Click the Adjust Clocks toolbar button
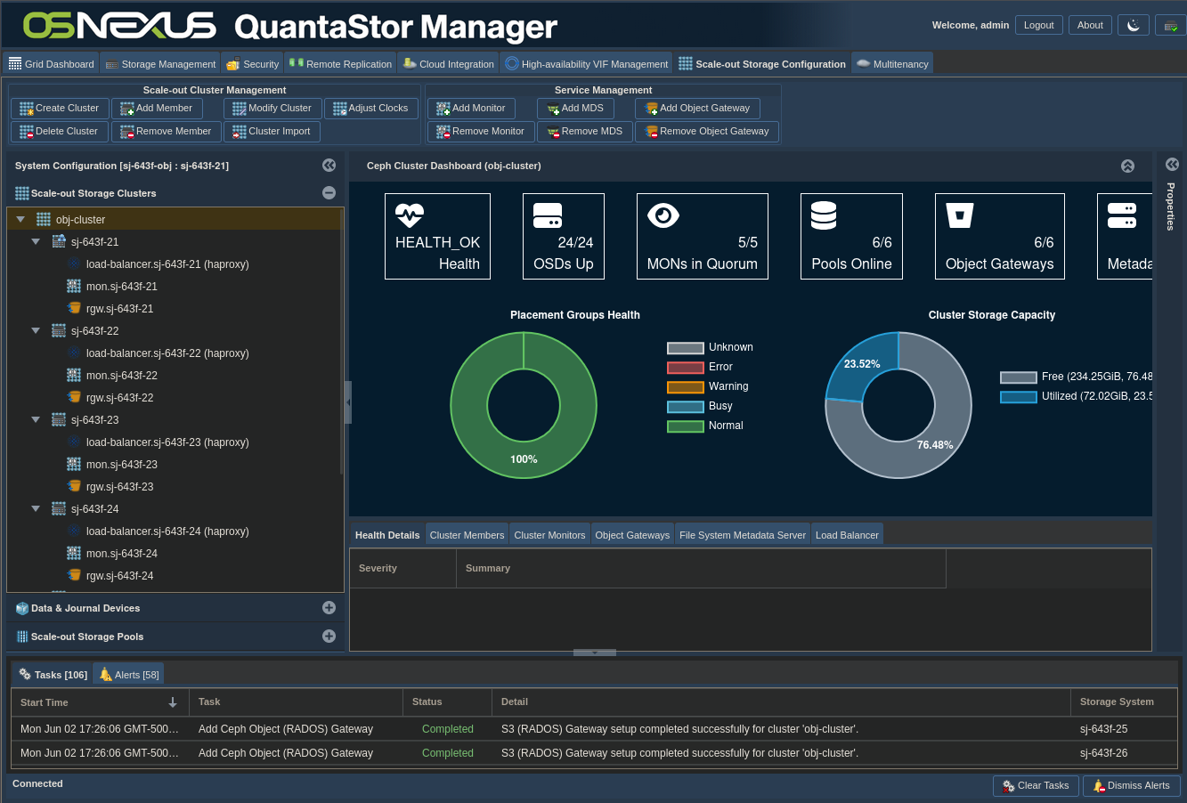The image size is (1187, 803). [370, 109]
